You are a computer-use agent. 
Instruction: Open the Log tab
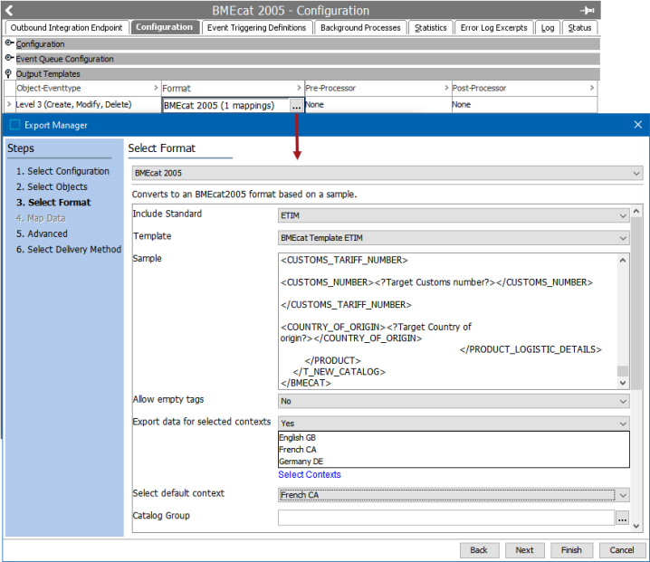(x=548, y=28)
